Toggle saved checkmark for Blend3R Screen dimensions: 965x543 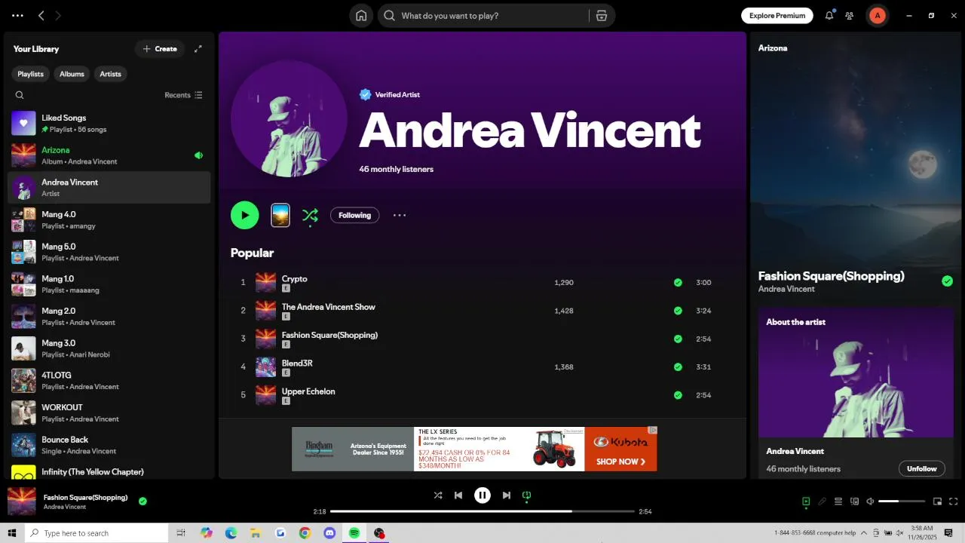678,367
